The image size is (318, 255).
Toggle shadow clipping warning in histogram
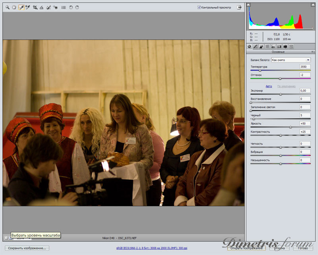pyautogui.click(x=249, y=5)
